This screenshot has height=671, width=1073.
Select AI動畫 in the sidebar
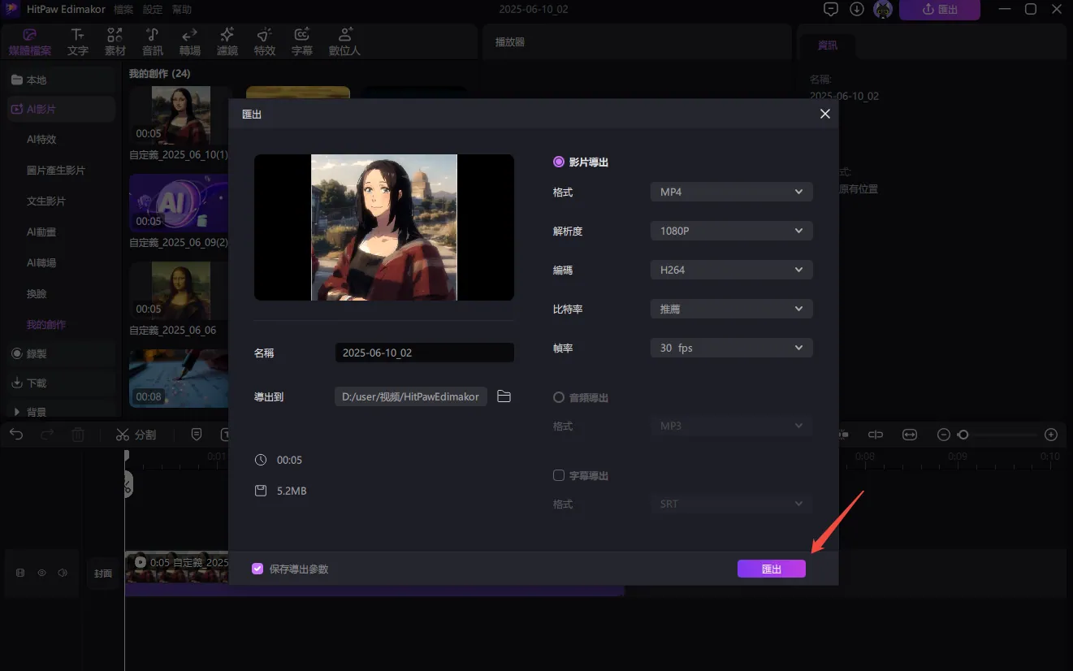click(x=41, y=232)
